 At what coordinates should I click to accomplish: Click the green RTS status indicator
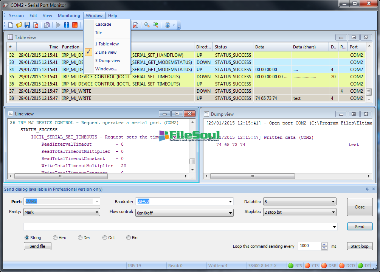291,266
